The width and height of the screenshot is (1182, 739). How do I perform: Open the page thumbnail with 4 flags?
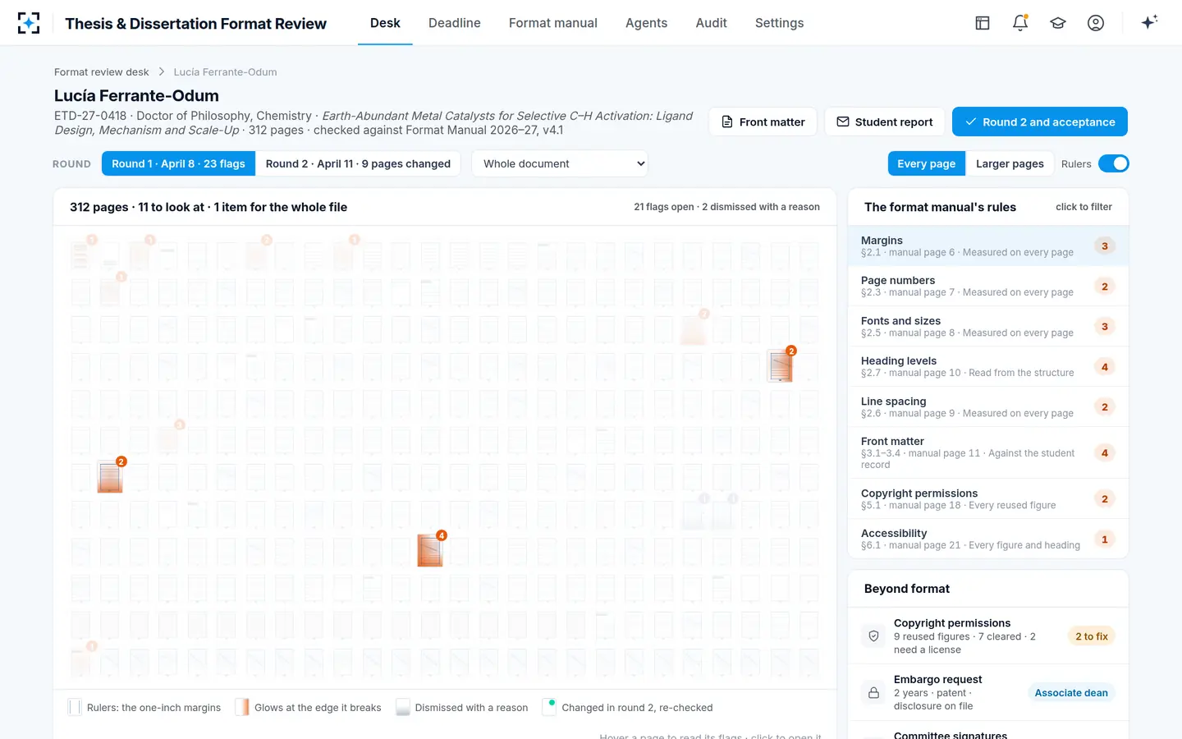(430, 550)
